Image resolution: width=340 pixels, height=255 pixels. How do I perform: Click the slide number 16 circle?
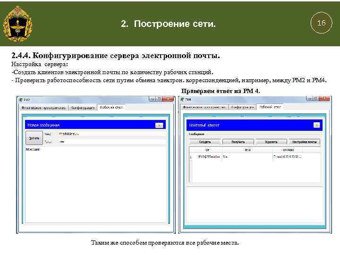point(322,23)
